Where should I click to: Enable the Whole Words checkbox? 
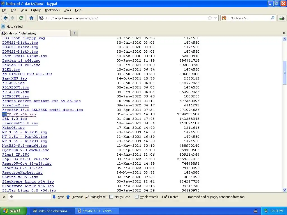coord(136,197)
